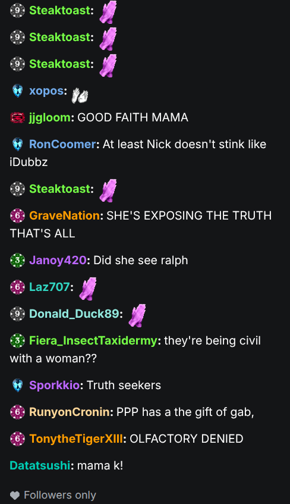Click the diamond badge next to xopos
This screenshot has height=504, width=290.
tap(17, 91)
